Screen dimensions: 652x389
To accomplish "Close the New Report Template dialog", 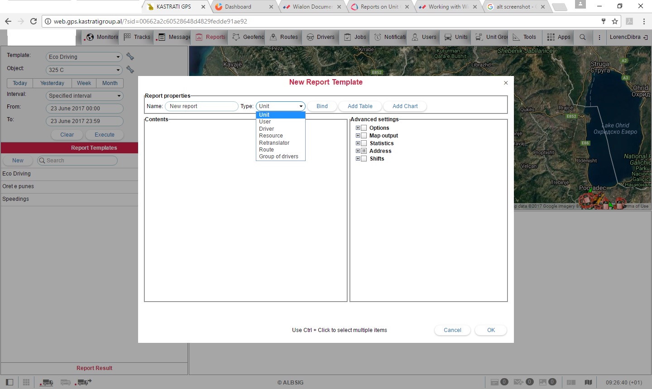I will pos(506,83).
